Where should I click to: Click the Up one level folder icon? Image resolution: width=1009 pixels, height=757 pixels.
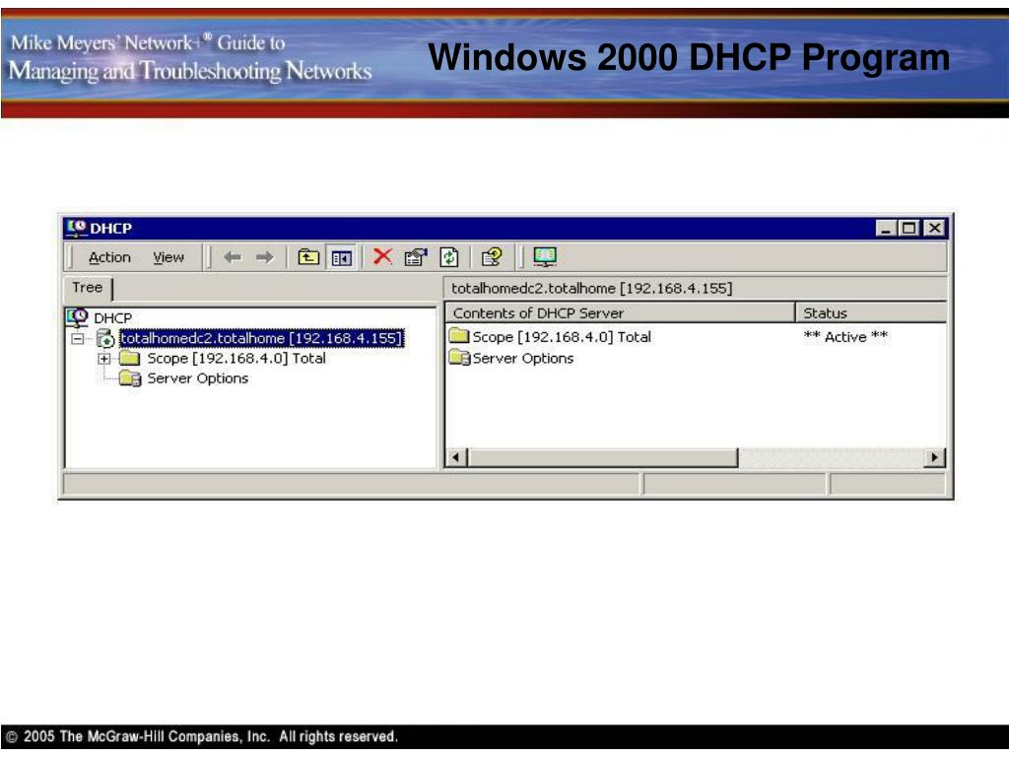coord(308,257)
